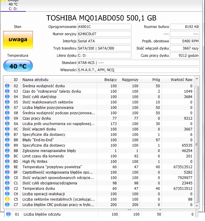Click the 'Próg' column header
205x221 pixels.
coord(151,80)
